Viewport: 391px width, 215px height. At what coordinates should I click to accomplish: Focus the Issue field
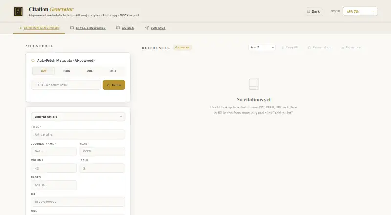102,168
